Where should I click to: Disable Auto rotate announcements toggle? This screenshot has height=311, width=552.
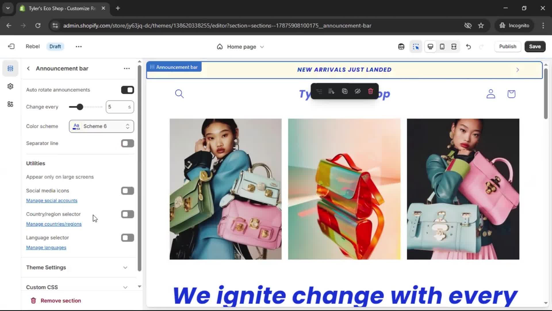tap(127, 90)
